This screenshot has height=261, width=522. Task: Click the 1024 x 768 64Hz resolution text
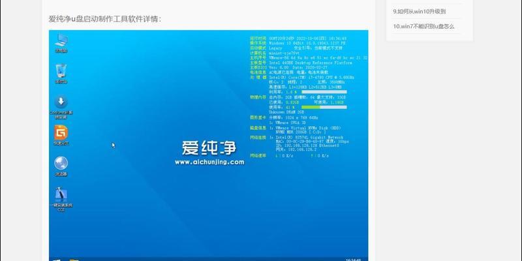[x=301, y=117]
